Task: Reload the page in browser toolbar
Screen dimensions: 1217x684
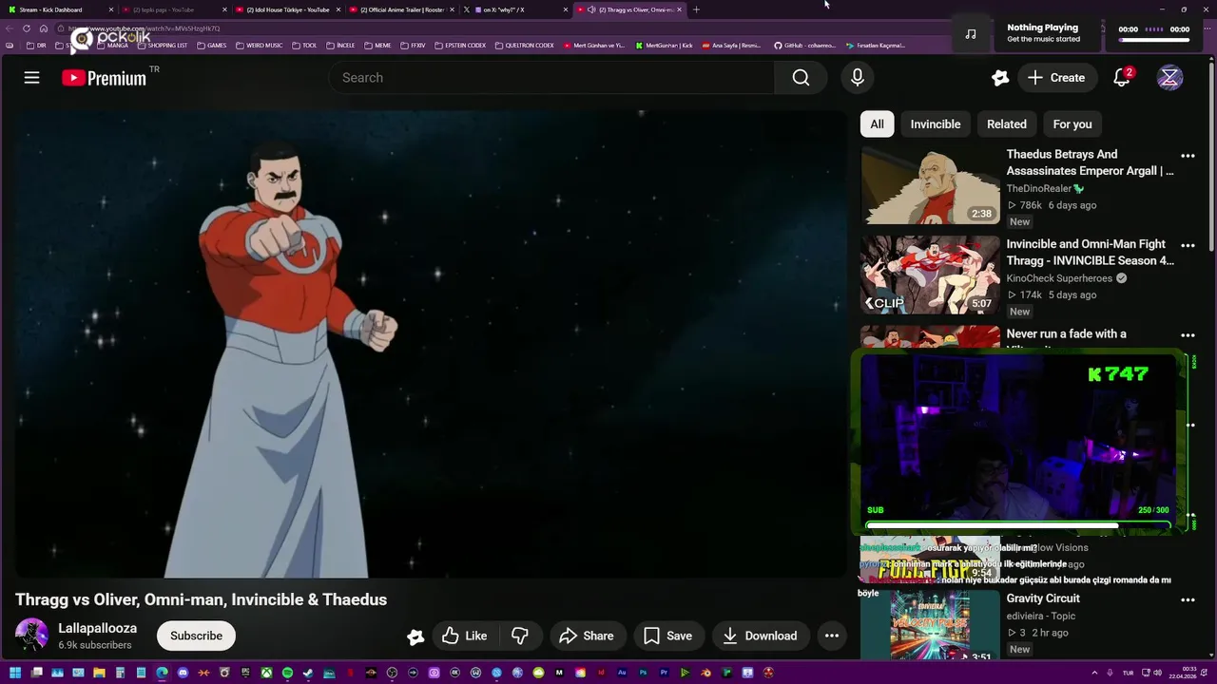Action: pos(27,28)
